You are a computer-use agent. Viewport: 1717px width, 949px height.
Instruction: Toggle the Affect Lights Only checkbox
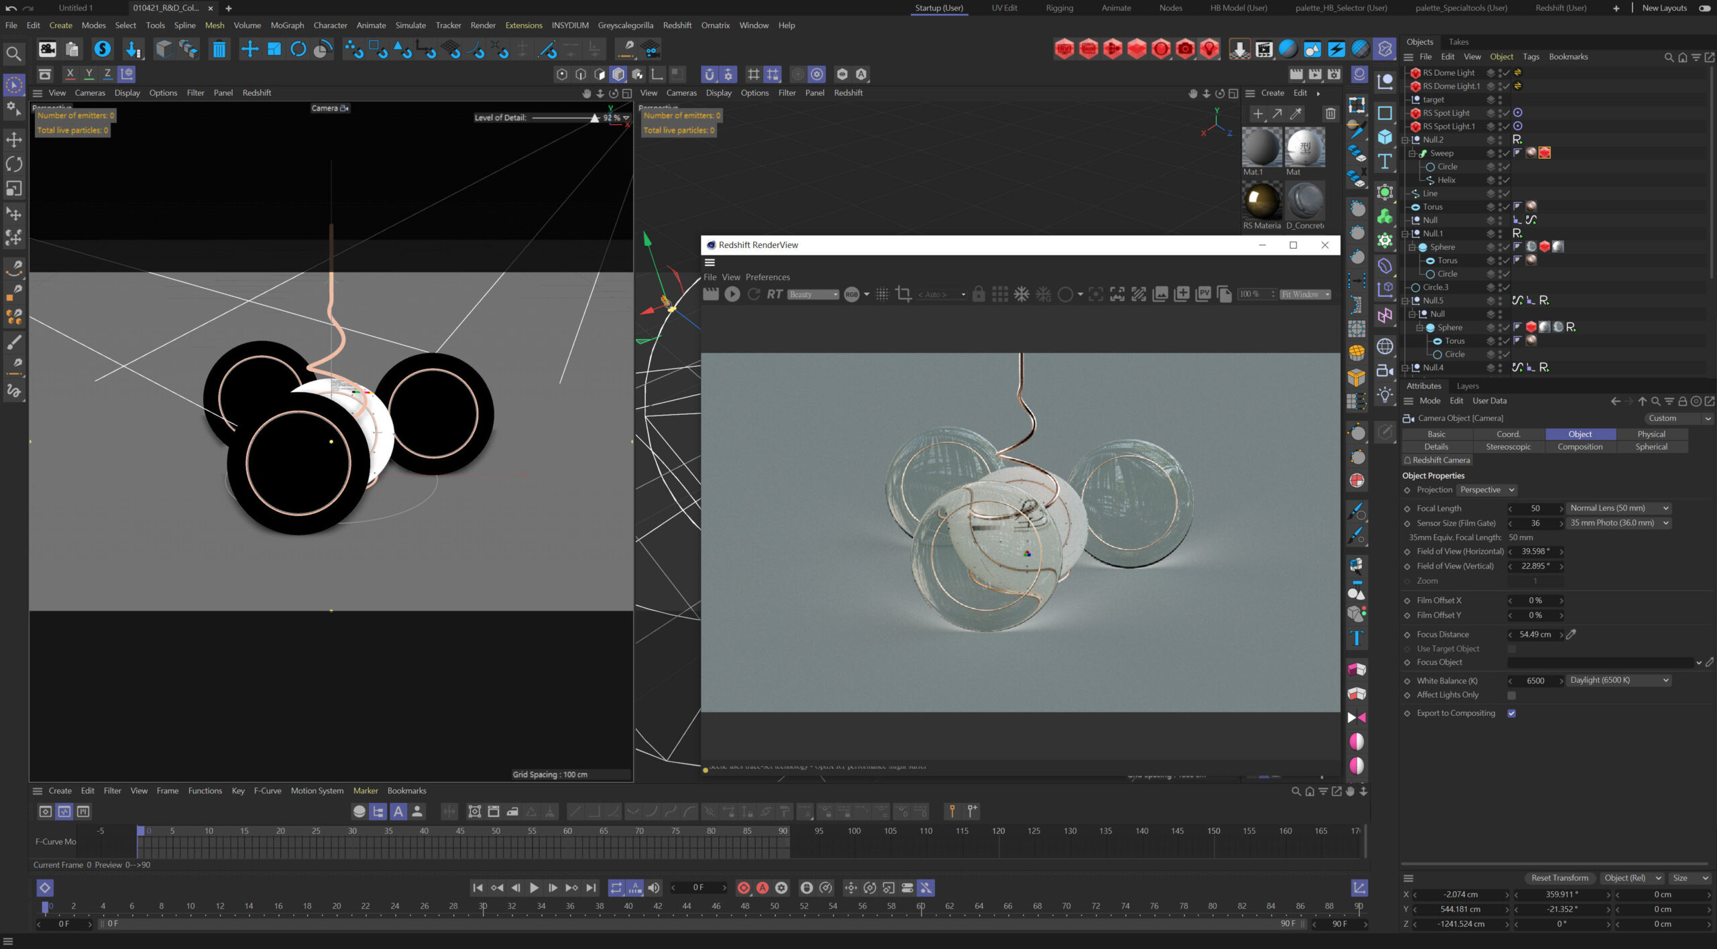[1512, 695]
